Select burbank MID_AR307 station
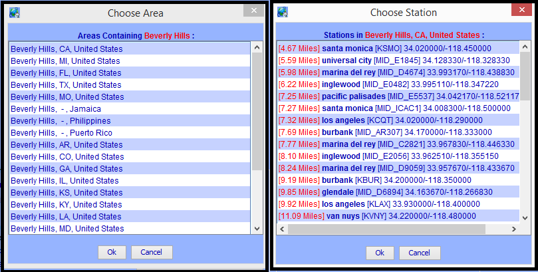 pos(399,132)
